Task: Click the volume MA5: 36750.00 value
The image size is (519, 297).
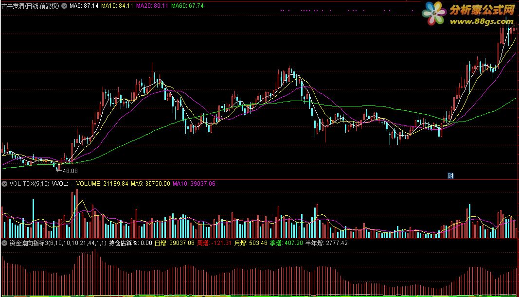Action: (150, 184)
